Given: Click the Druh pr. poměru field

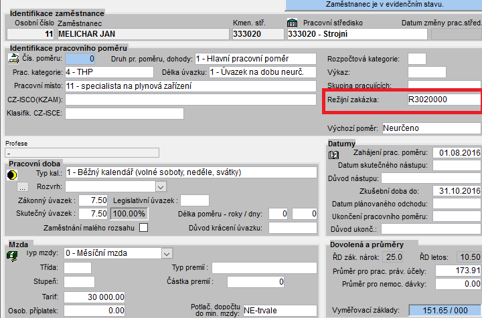Looking at the screenshot, I should (256, 59).
